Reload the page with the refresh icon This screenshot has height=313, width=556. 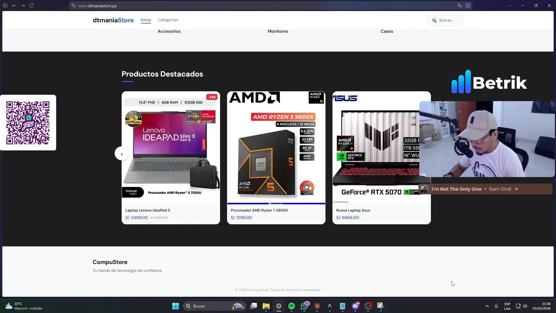coord(31,6)
